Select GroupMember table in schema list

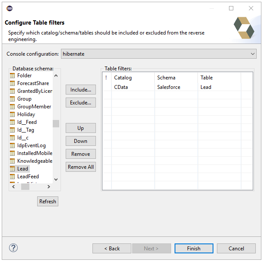pyautogui.click(x=34, y=107)
